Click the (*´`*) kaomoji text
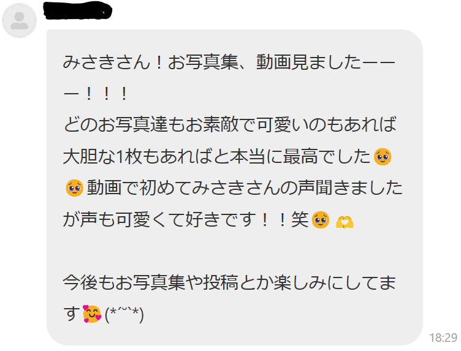 coord(124,314)
